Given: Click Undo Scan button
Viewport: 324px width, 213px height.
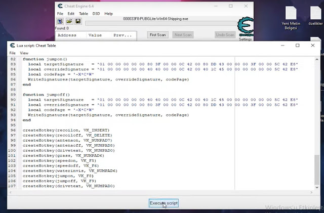Looking at the screenshot, I should coord(225,35).
